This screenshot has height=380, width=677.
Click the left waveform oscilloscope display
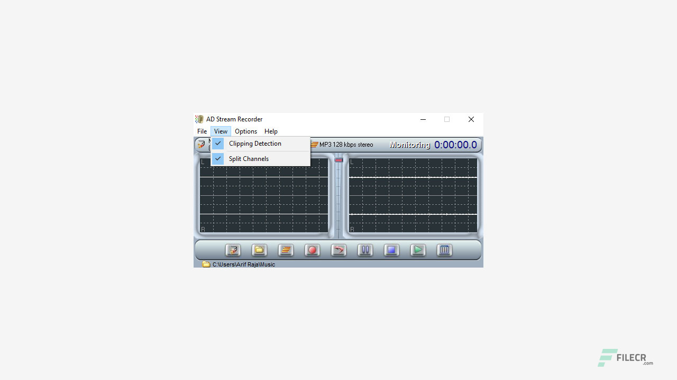click(264, 196)
